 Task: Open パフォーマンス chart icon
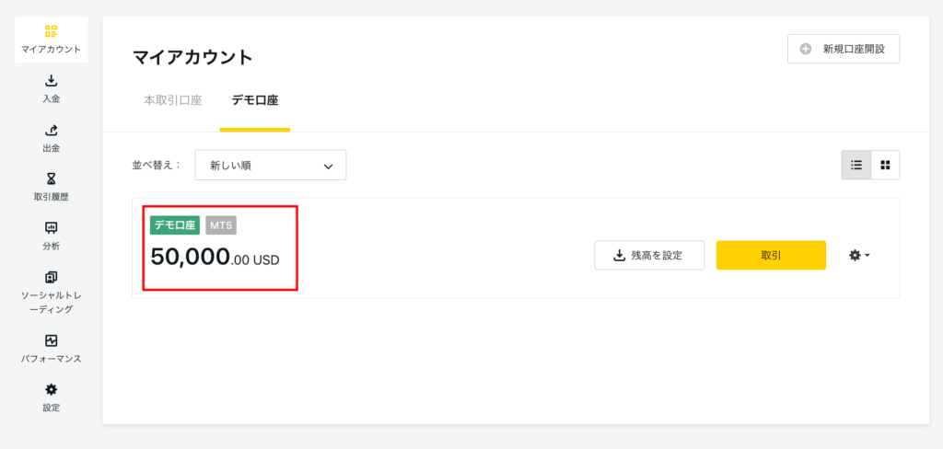click(x=52, y=340)
